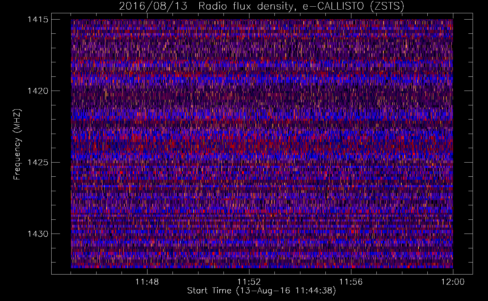Click the 1415 frequency tick label
Viewport: 488px width, 301px height.
pyautogui.click(x=38, y=20)
